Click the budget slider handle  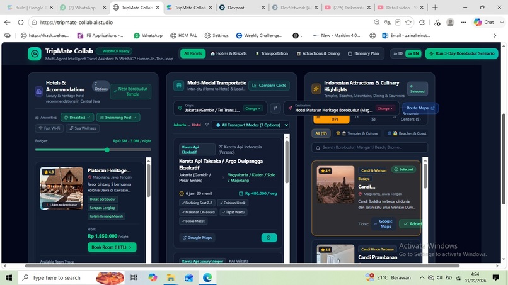[x=107, y=150]
